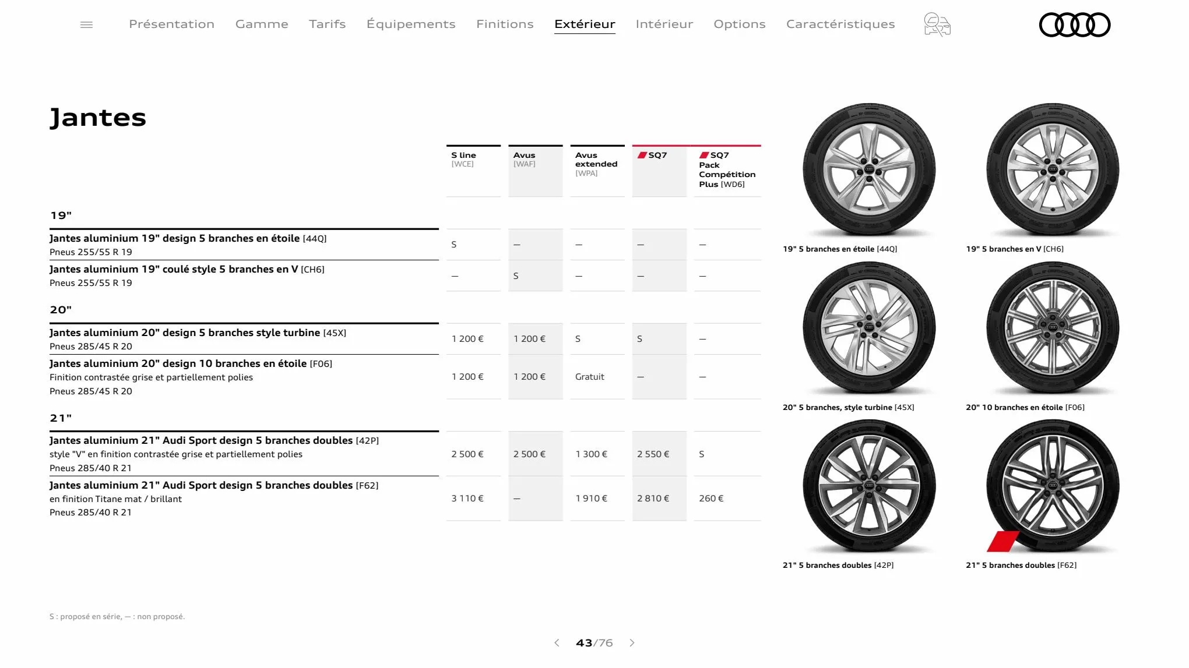Click caption '20" 5 branches, style turbine [45X]'

[x=849, y=408]
